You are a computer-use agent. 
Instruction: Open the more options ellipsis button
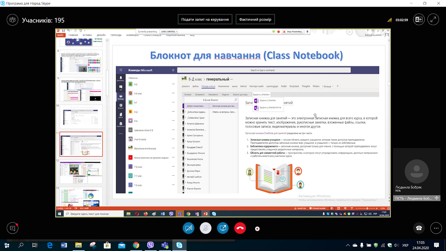(x=436, y=228)
